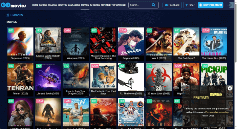Viewport: 237px width, 129px height.
Task: Click the home breadcrumb icon
Action: click(8, 15)
